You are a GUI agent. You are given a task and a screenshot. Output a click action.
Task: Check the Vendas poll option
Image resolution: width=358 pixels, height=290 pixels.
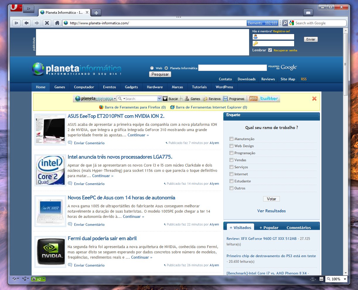[x=231, y=160]
